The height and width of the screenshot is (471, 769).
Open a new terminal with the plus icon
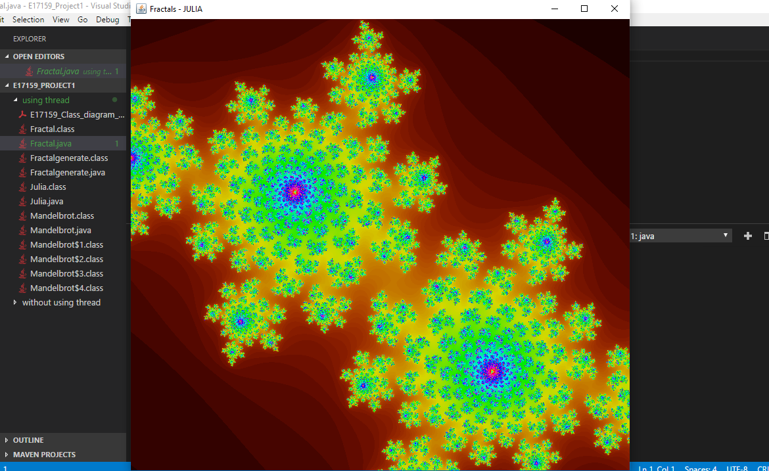coord(747,235)
